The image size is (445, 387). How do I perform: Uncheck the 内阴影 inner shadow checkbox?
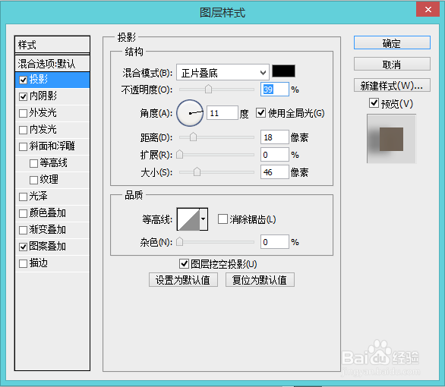(x=24, y=96)
